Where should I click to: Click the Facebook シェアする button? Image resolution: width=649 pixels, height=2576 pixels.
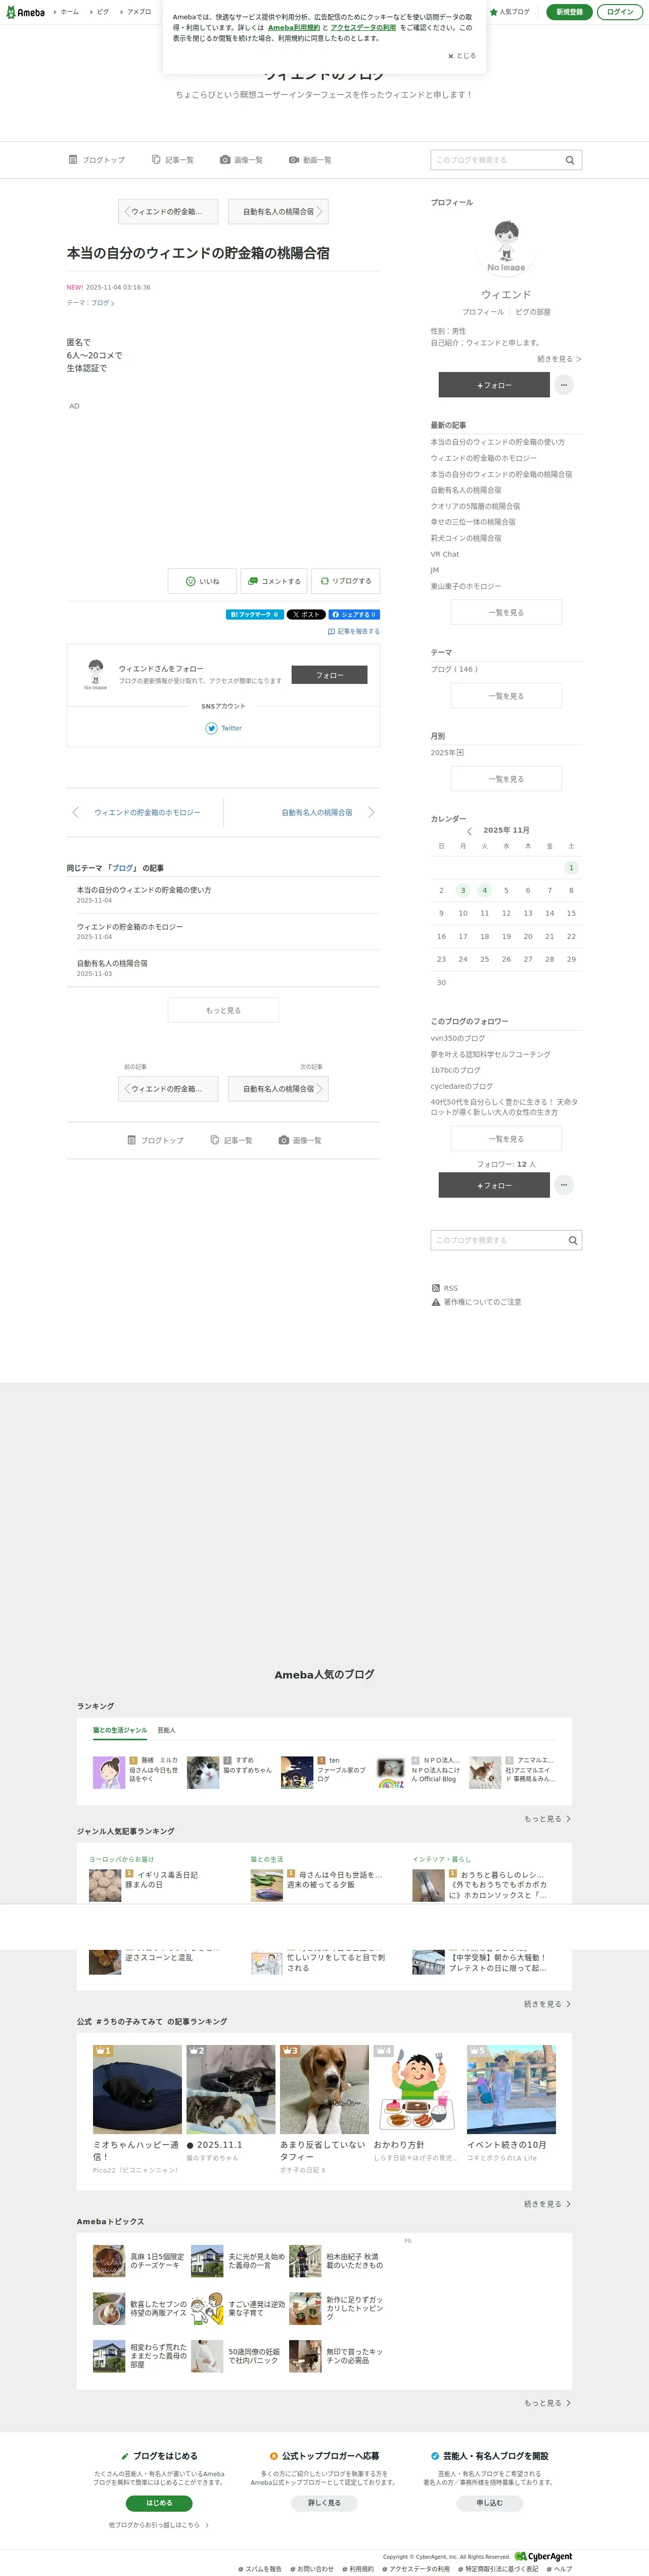tap(354, 615)
